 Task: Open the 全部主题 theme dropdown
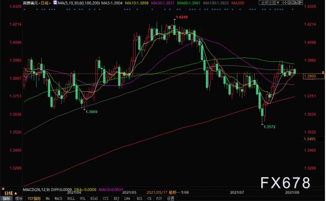coord(270,3)
